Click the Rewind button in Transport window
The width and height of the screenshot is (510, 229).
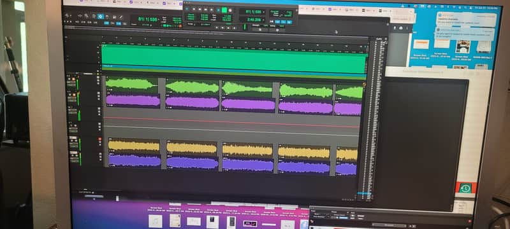click(200, 10)
